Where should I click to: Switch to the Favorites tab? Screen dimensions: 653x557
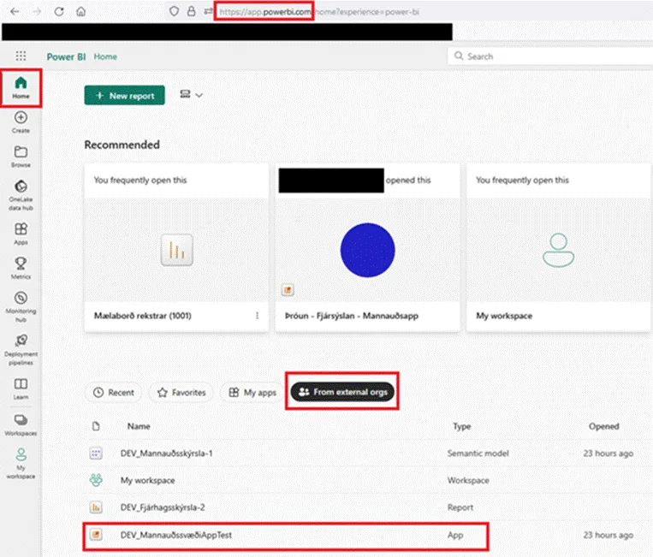tap(181, 392)
